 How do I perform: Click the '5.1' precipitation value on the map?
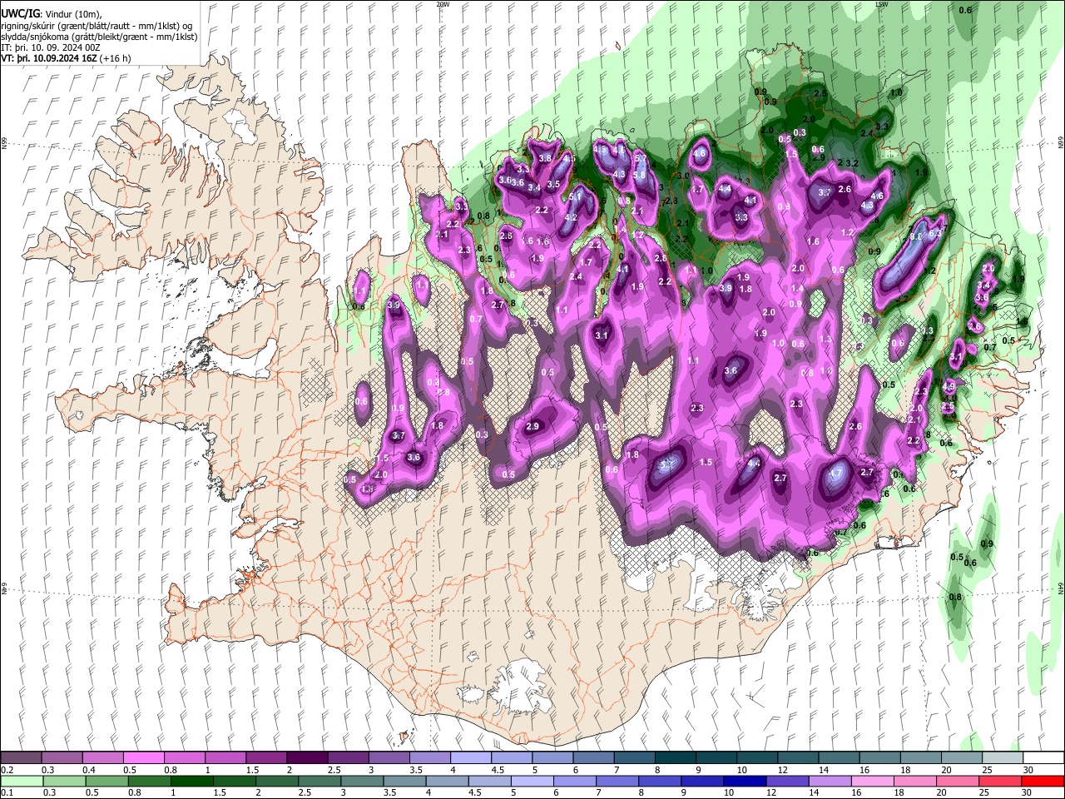(x=574, y=196)
